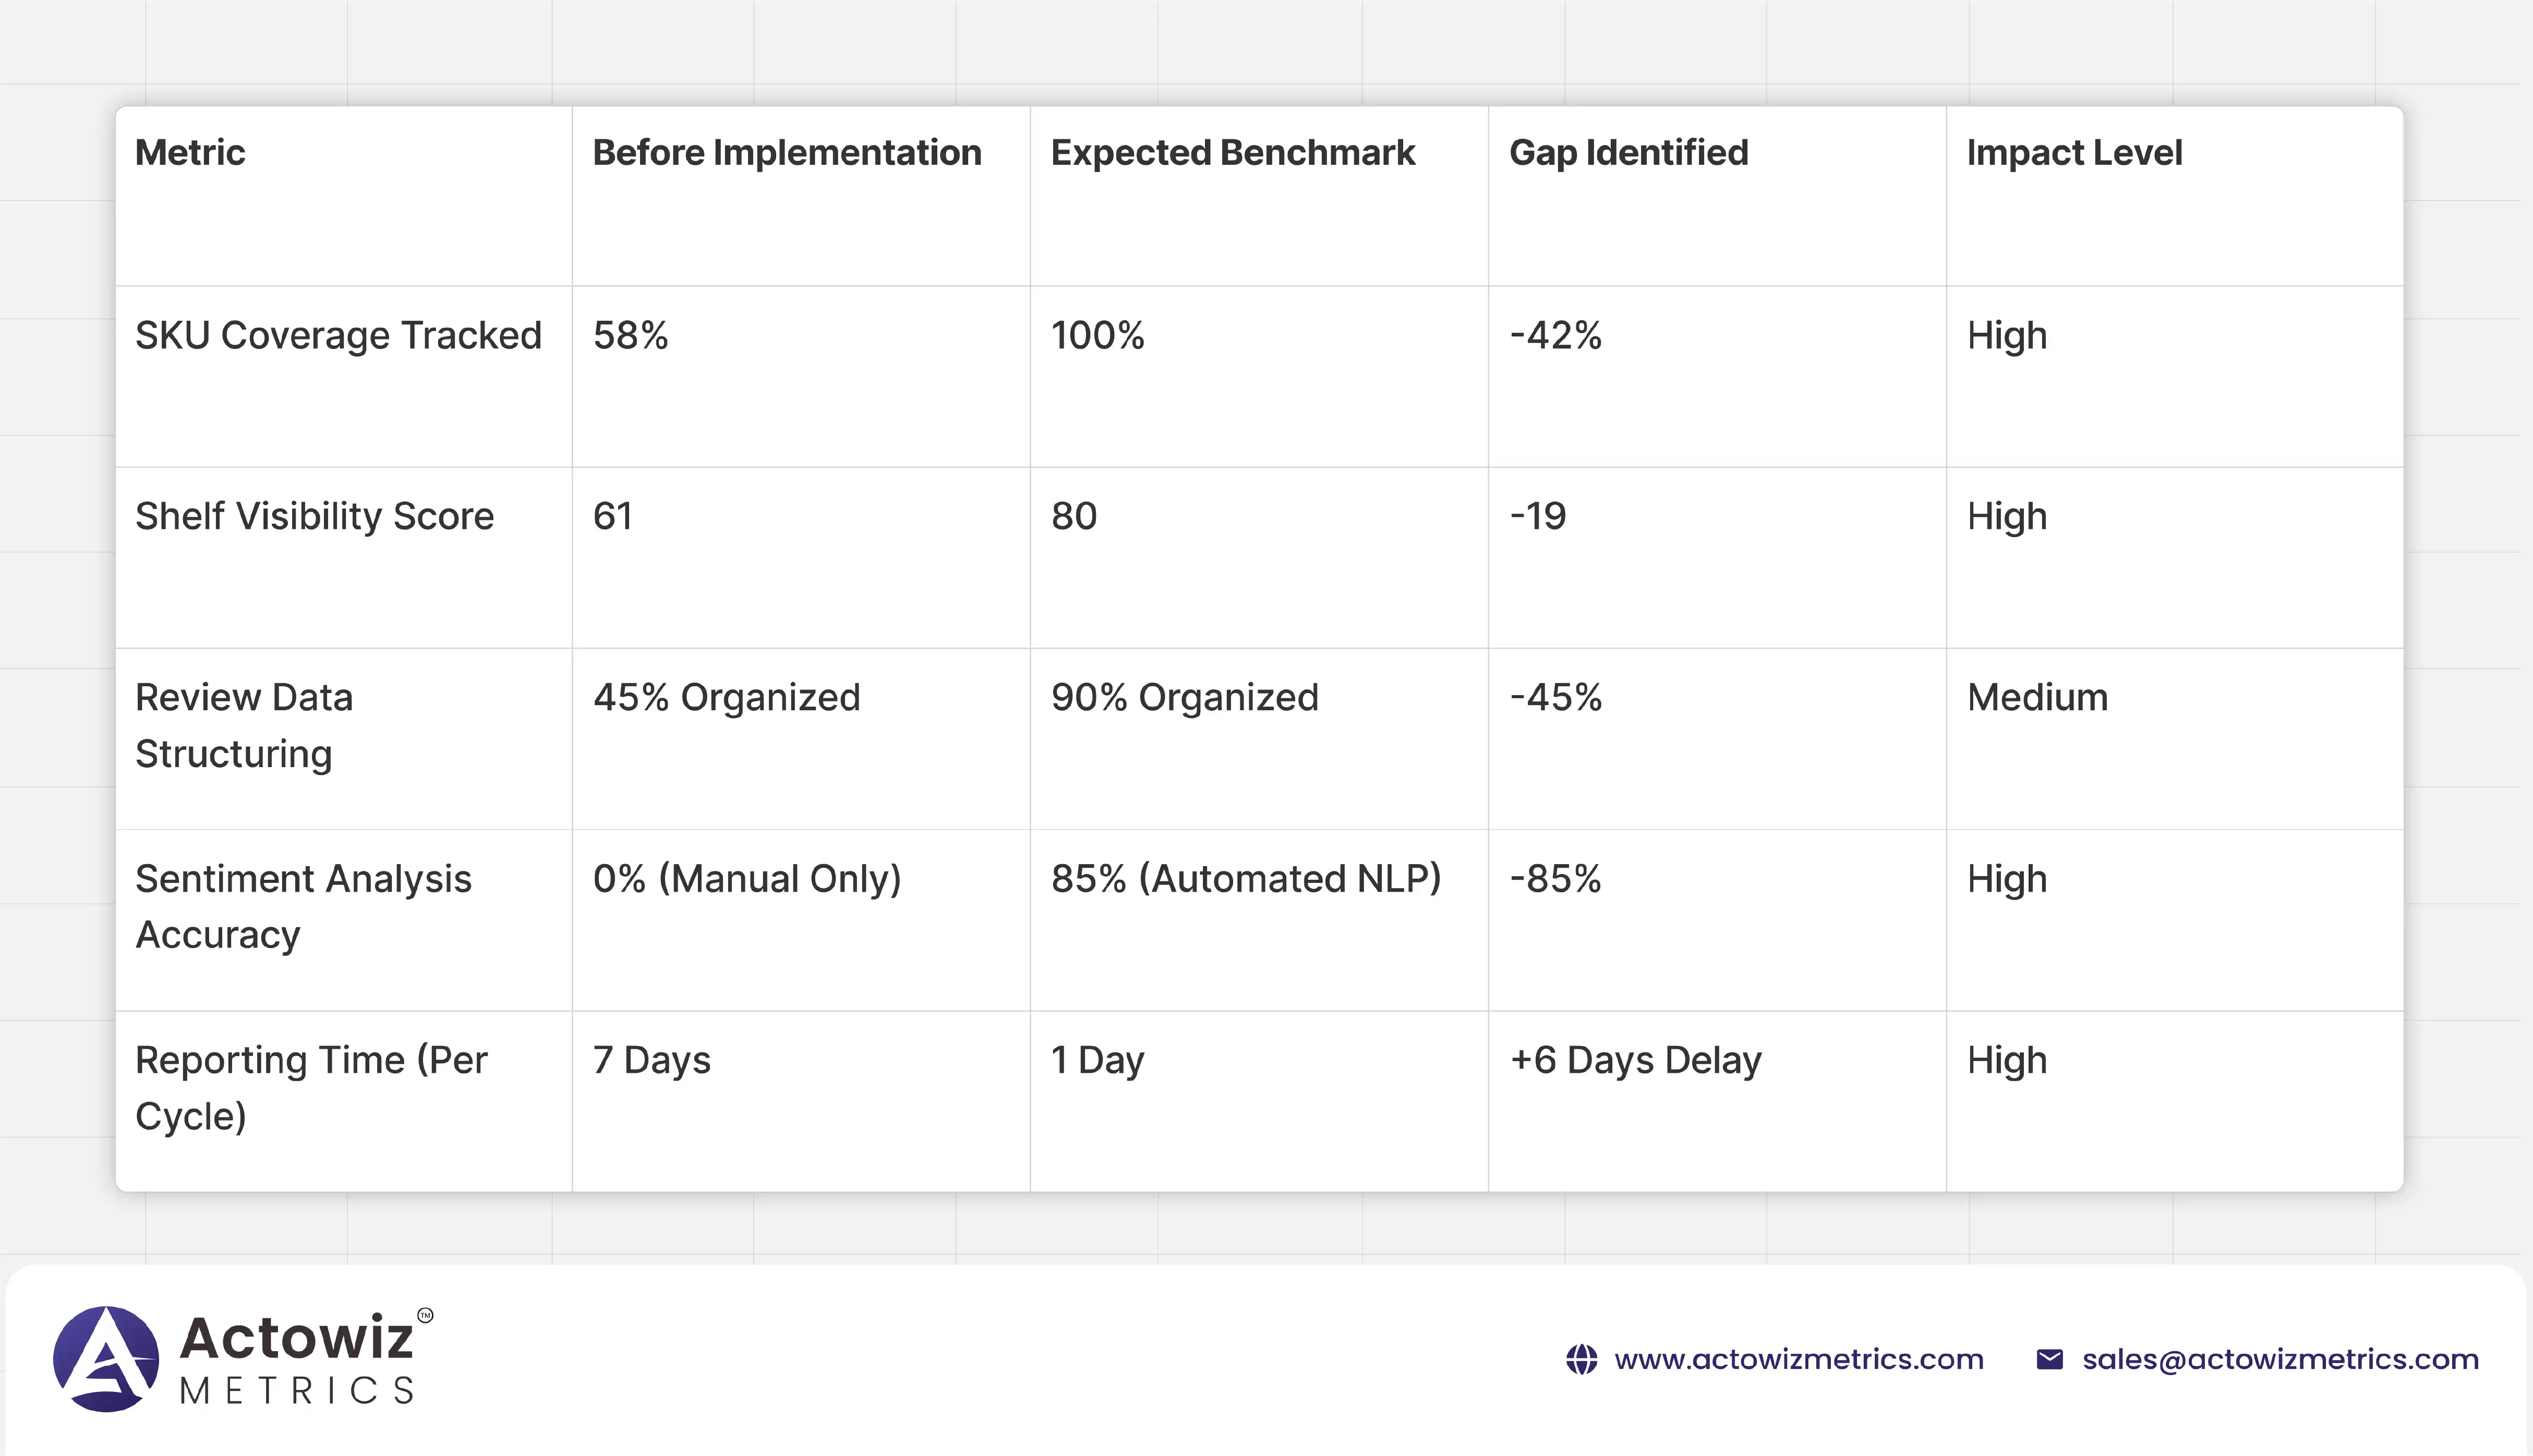The image size is (2533, 1456).
Task: Click SKU Coverage Tracked row label
Action: 338,336
